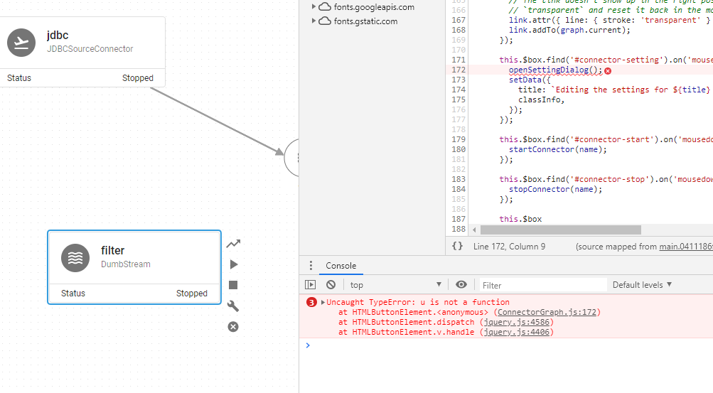Viewport: 713px width, 393px height.
Task: Select the filter node title
Action: coord(112,250)
